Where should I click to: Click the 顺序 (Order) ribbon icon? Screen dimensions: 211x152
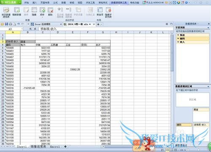(x=42, y=10)
